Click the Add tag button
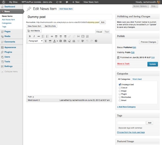Screen dimensions: 162x145 click(150, 123)
